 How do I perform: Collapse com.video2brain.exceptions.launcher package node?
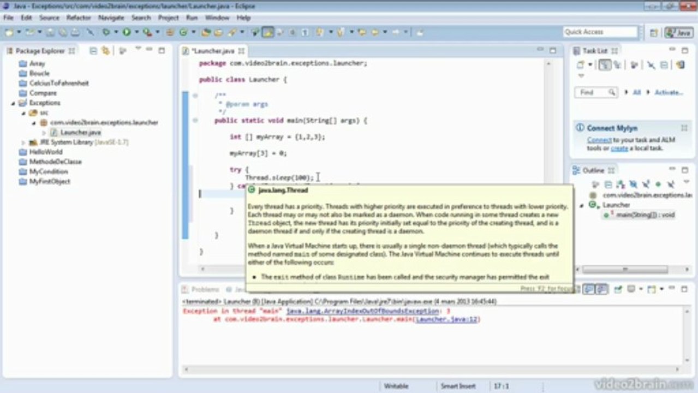click(34, 123)
